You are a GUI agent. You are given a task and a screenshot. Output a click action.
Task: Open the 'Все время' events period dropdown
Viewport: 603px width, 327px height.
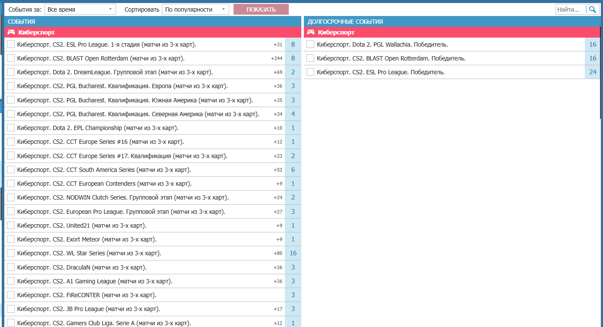click(80, 10)
